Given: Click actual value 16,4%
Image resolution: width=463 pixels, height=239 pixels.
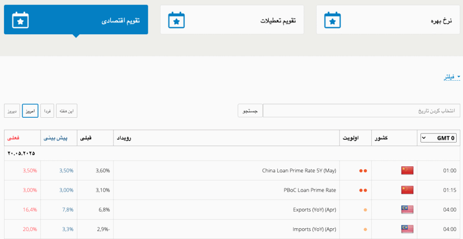Looking at the screenshot, I should click(x=30, y=210).
